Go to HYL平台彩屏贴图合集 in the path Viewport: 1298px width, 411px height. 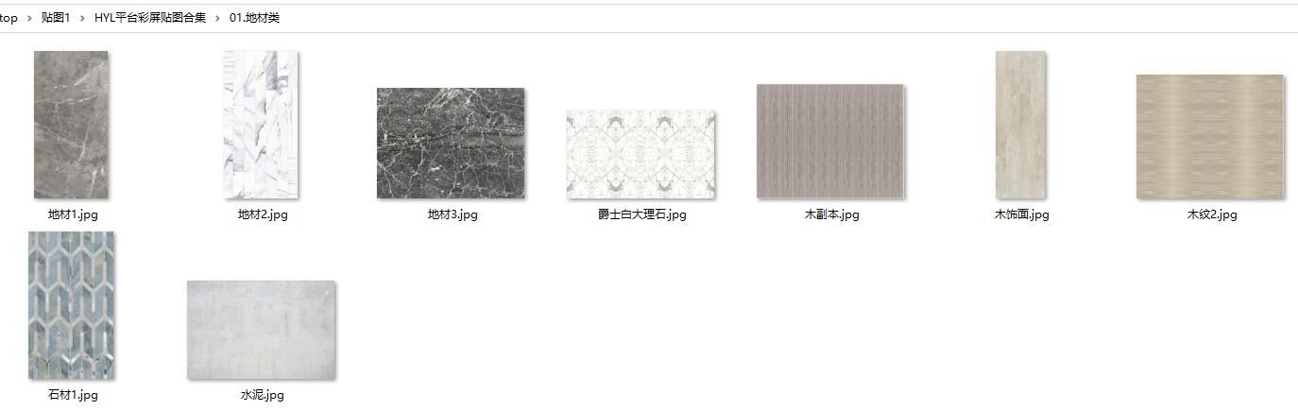[x=150, y=18]
